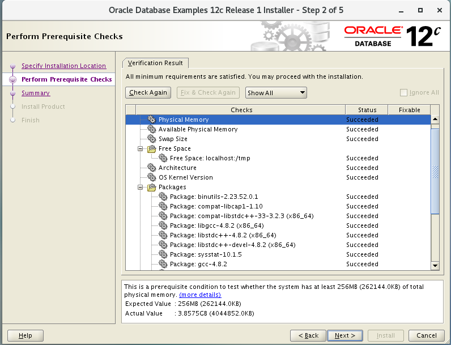This screenshot has width=451, height=345.
Task: Select the Free Space: localhost:/tmp row
Action: (278, 158)
